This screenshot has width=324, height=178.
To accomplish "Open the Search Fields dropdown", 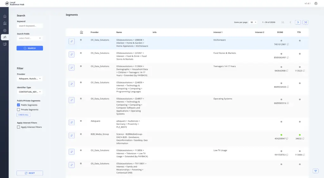I will click(x=30, y=38).
